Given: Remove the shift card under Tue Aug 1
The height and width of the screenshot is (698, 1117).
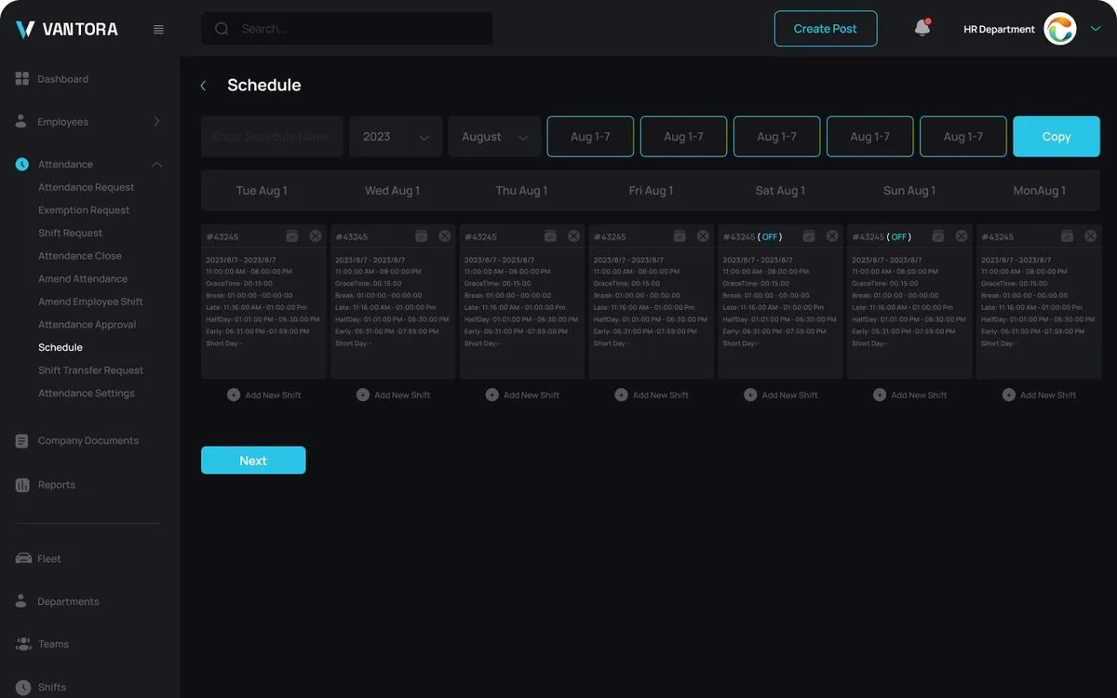Looking at the screenshot, I should tap(316, 236).
